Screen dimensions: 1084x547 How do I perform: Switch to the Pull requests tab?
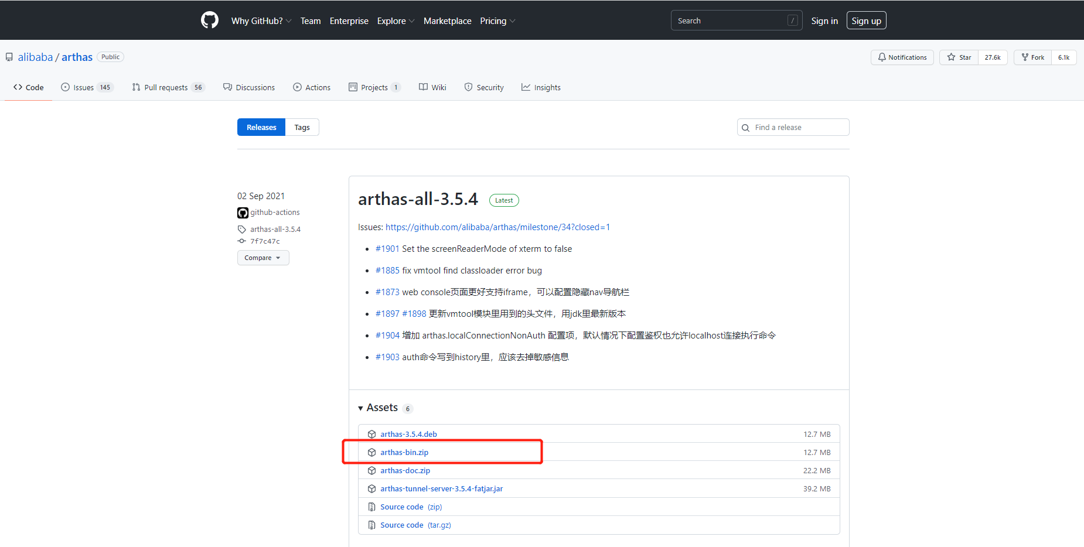pyautogui.click(x=168, y=87)
